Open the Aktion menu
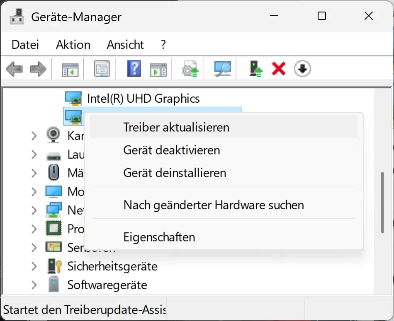This screenshot has width=394, height=321. click(73, 44)
